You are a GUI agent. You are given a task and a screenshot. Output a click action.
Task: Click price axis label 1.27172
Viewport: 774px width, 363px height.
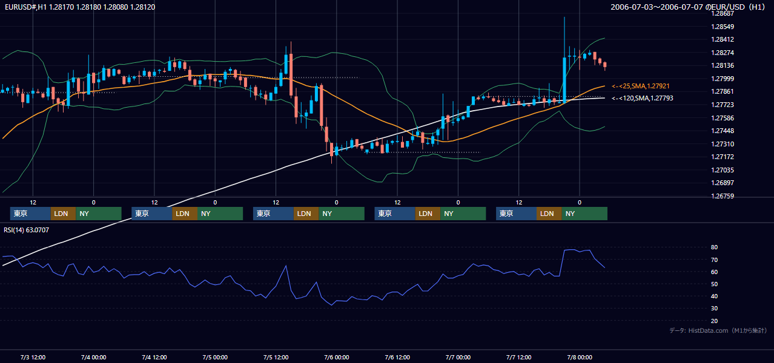tap(721, 157)
